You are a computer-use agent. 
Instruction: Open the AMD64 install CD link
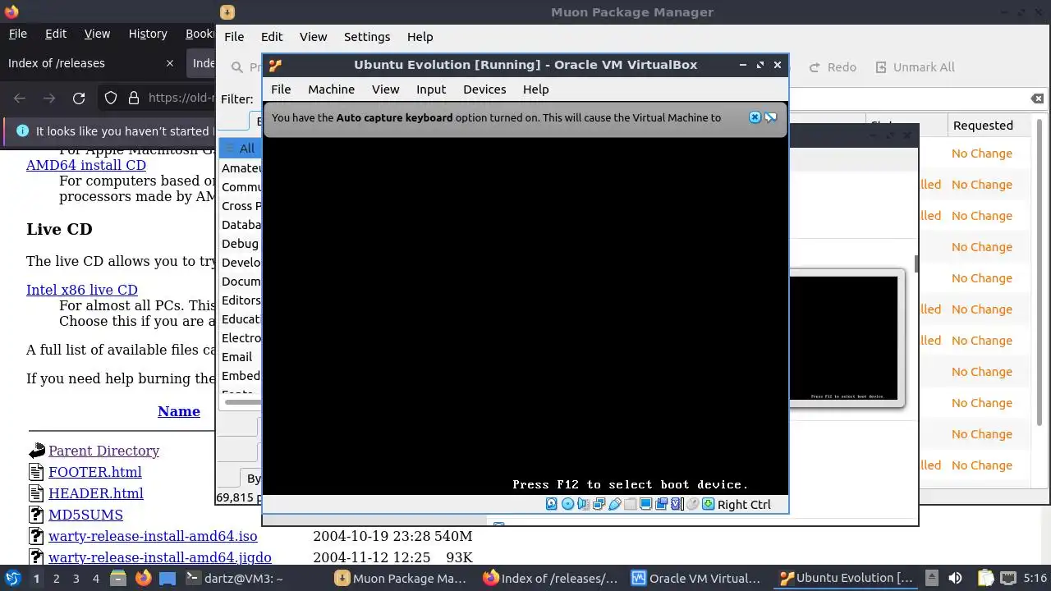click(86, 165)
